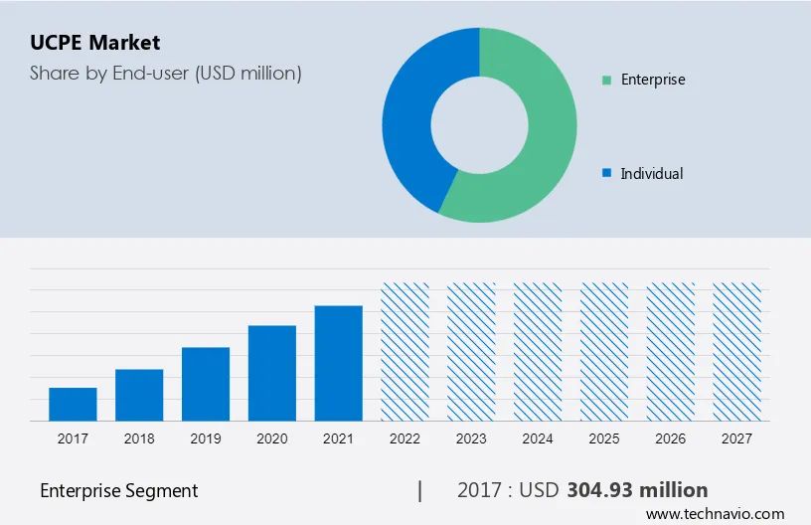The width and height of the screenshot is (811, 525).
Task: Click the Enterprise Segment caption
Action: 119,490
